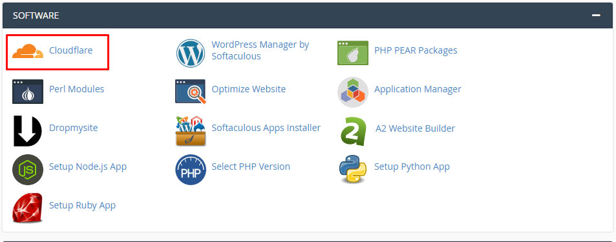The height and width of the screenshot is (242, 616).
Task: Click the Node.js hexagon icon
Action: tap(28, 170)
